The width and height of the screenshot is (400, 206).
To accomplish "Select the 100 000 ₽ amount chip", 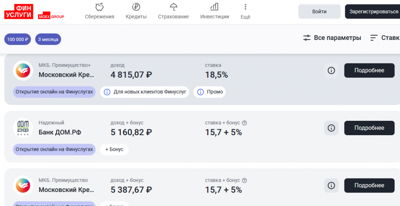I will pyautogui.click(x=18, y=39).
